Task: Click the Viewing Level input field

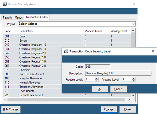Action: [127, 79]
